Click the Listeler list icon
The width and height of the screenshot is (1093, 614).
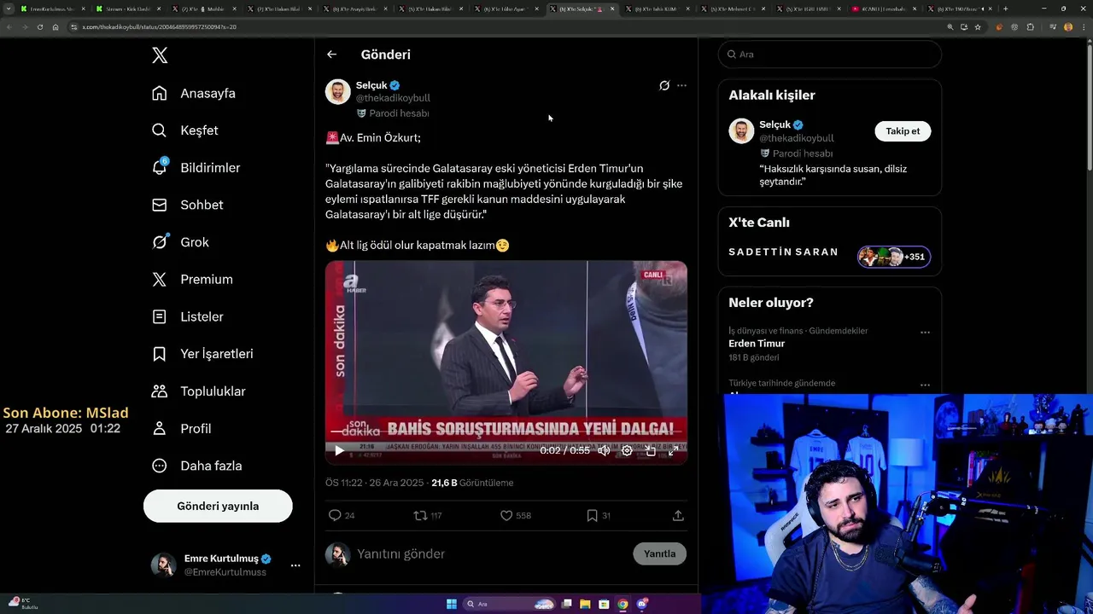tap(160, 316)
